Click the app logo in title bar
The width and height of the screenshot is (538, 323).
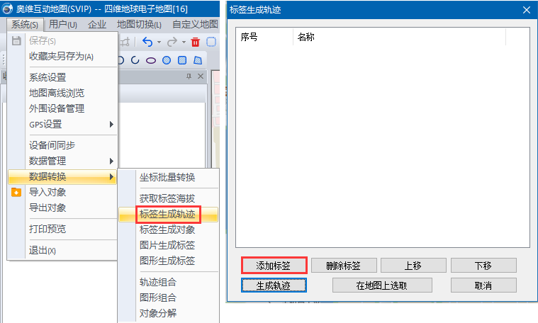pos(7,8)
